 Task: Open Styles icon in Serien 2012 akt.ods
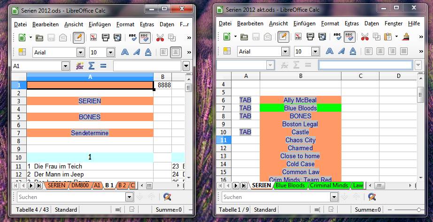point(227,51)
